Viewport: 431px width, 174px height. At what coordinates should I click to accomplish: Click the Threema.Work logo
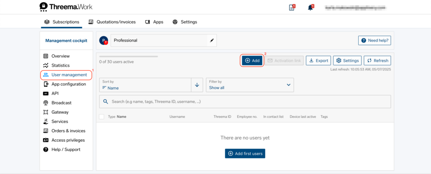point(66,7)
